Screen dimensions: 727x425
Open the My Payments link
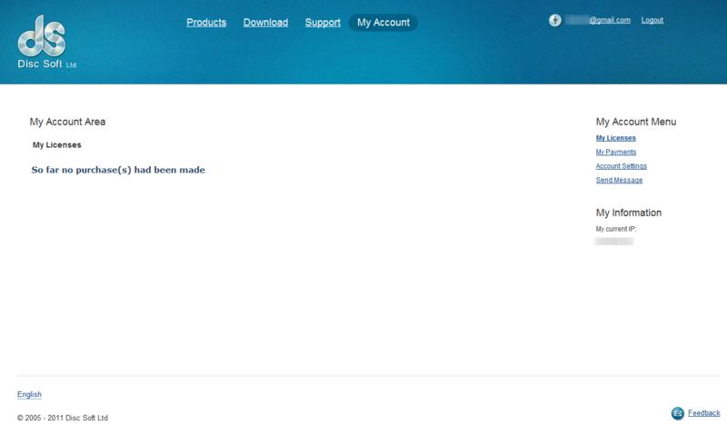click(615, 153)
